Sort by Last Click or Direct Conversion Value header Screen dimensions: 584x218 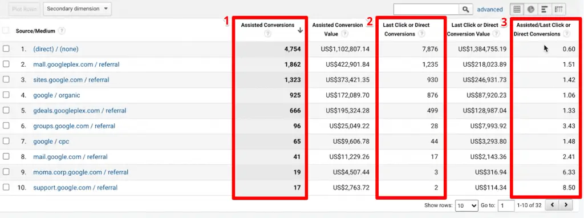click(472, 30)
